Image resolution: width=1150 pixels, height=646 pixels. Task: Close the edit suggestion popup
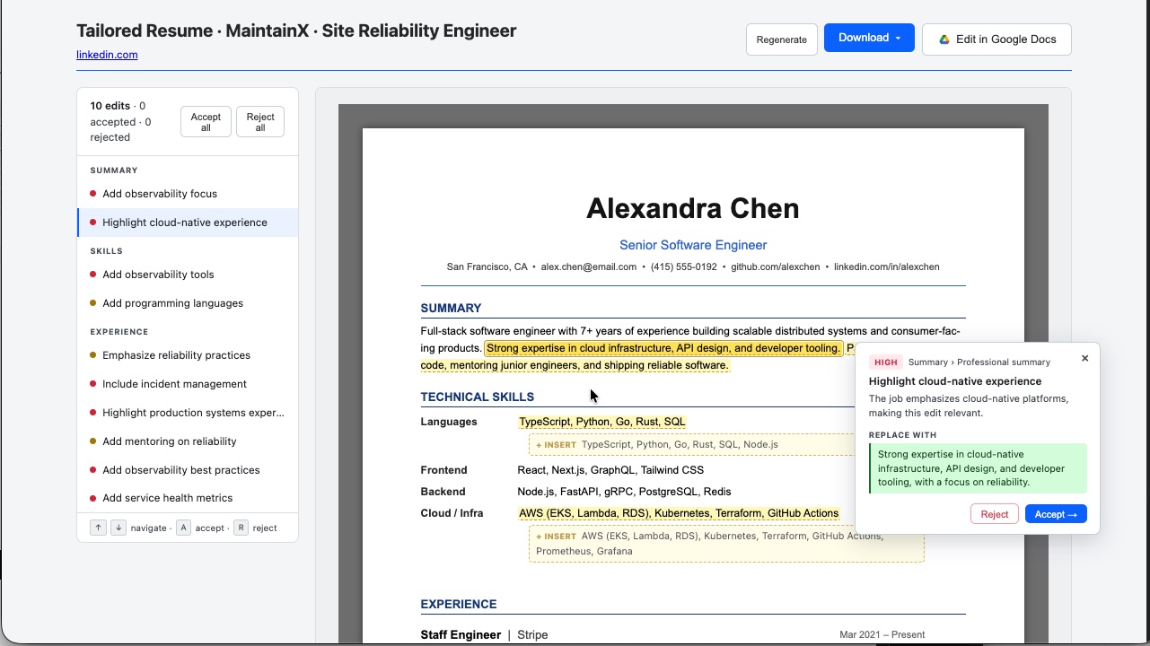(1084, 358)
